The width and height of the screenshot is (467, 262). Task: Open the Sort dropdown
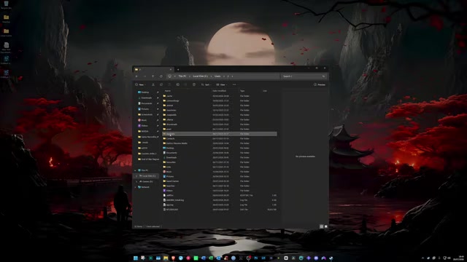click(x=206, y=84)
